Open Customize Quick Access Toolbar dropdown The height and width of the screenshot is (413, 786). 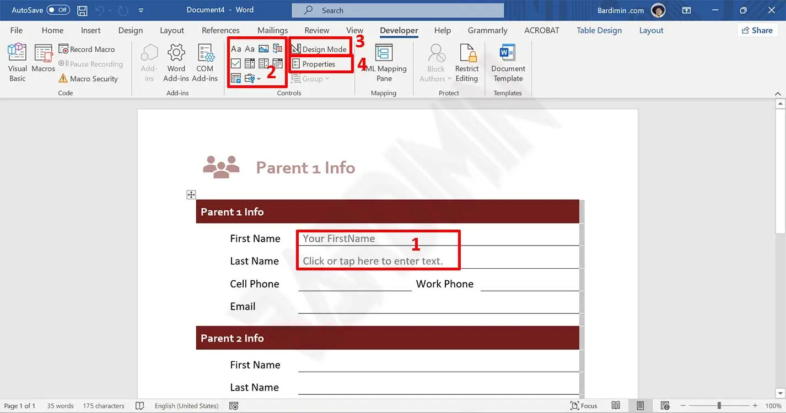coord(141,10)
